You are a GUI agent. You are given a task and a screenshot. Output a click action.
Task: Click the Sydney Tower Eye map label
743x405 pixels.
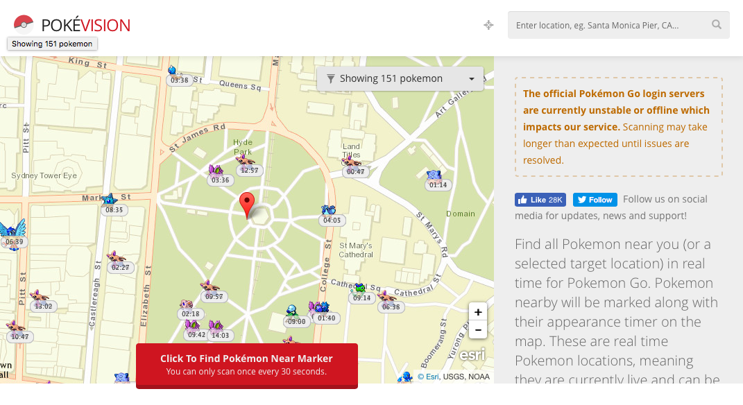pyautogui.click(x=44, y=175)
